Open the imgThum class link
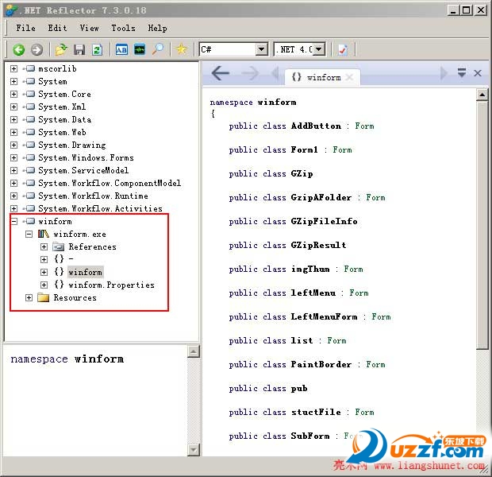 pos(310,270)
